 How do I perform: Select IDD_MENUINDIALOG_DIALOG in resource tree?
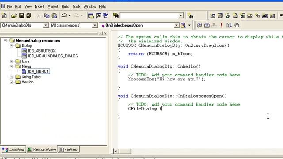[53, 56]
